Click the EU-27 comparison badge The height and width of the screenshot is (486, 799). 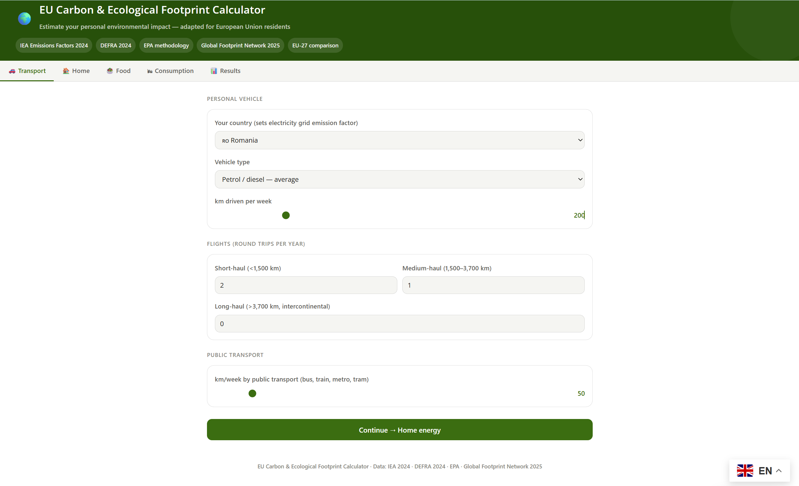click(x=315, y=45)
